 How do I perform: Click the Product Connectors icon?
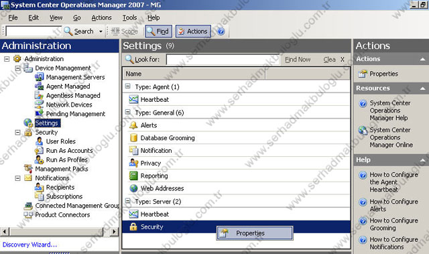28,215
